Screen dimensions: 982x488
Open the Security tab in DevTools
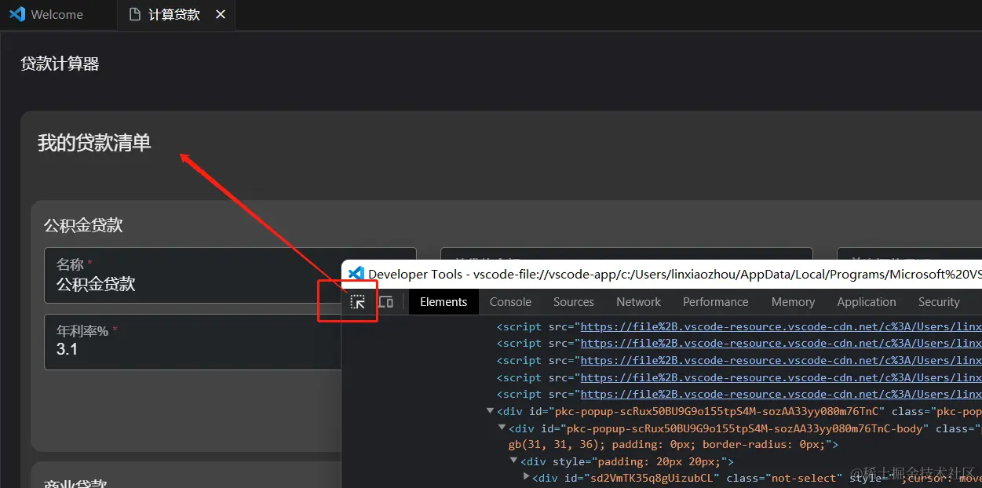[x=939, y=302]
